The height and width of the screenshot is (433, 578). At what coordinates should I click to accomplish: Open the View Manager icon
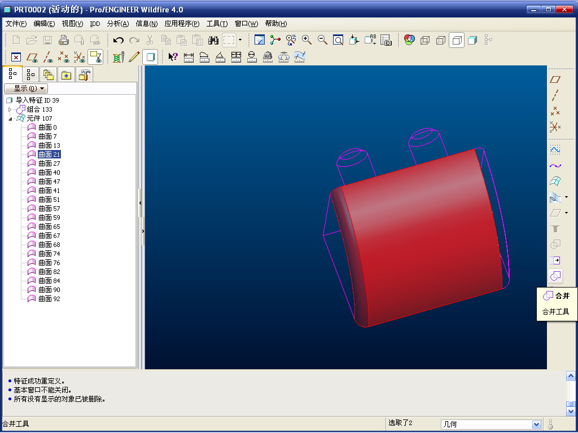(x=386, y=40)
